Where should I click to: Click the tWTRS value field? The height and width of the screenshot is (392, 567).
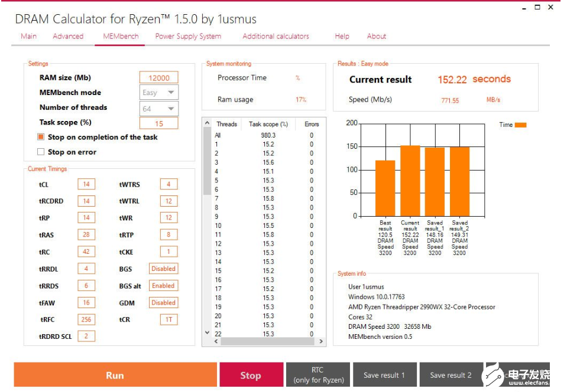169,184
